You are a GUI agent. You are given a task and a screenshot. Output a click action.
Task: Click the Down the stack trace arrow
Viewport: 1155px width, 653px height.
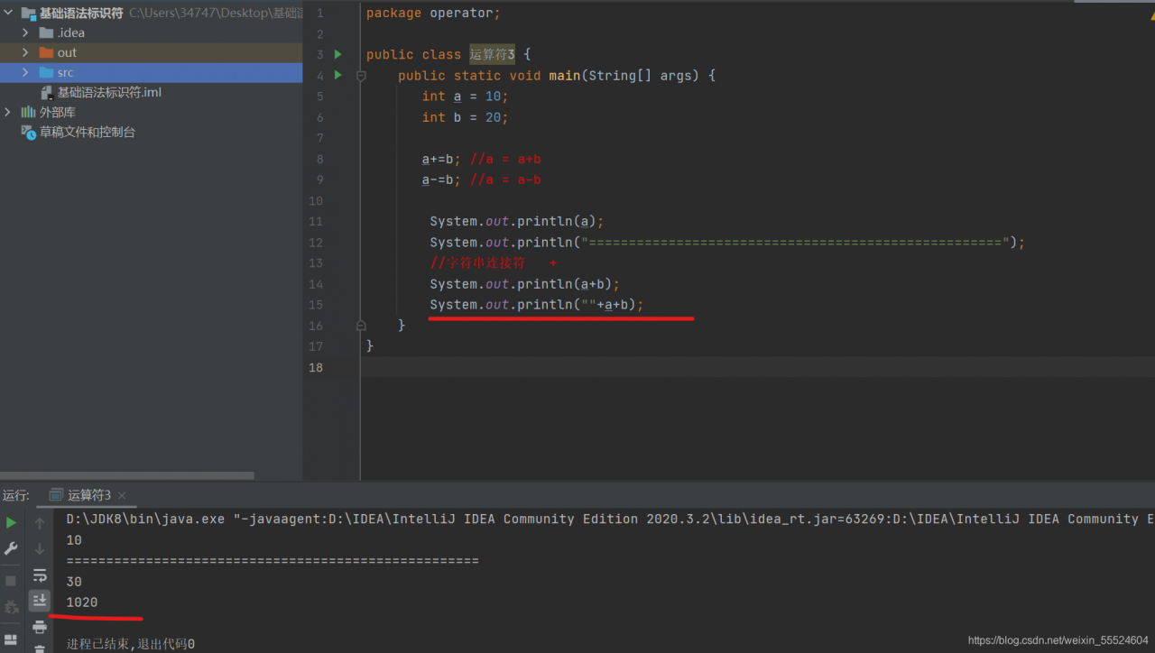pos(40,548)
